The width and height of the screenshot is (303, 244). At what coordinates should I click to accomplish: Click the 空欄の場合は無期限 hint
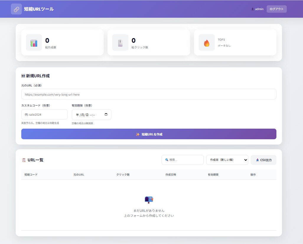(82, 123)
